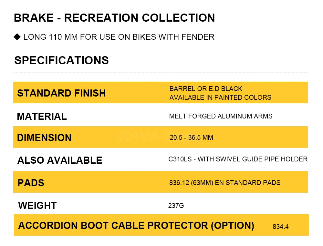The image size is (323, 246).
Task: Click the Material row label
Action: [x=42, y=116]
